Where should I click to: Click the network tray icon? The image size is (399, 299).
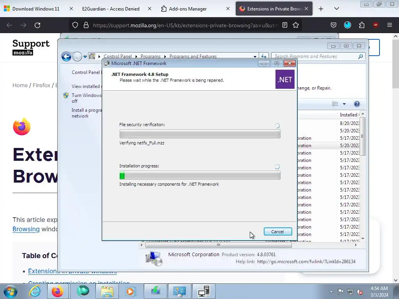click(350, 292)
